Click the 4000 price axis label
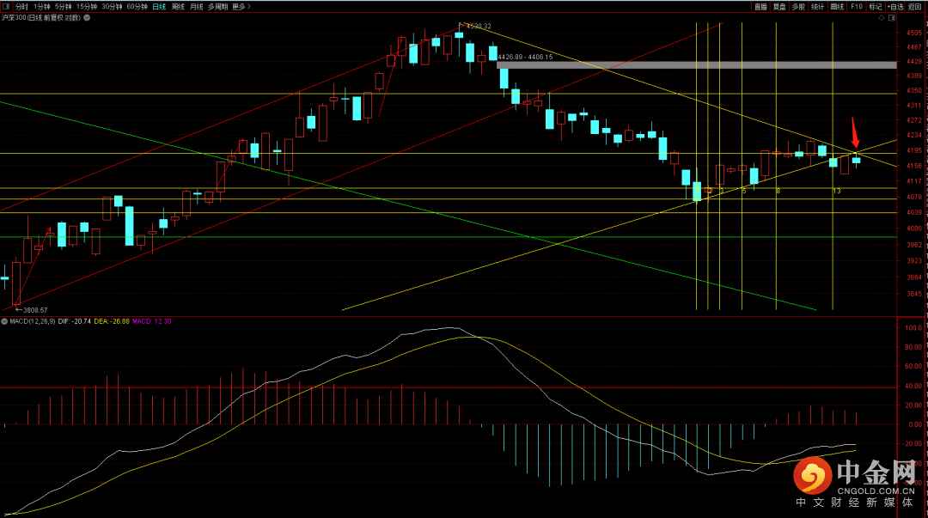 pyautogui.click(x=913, y=229)
